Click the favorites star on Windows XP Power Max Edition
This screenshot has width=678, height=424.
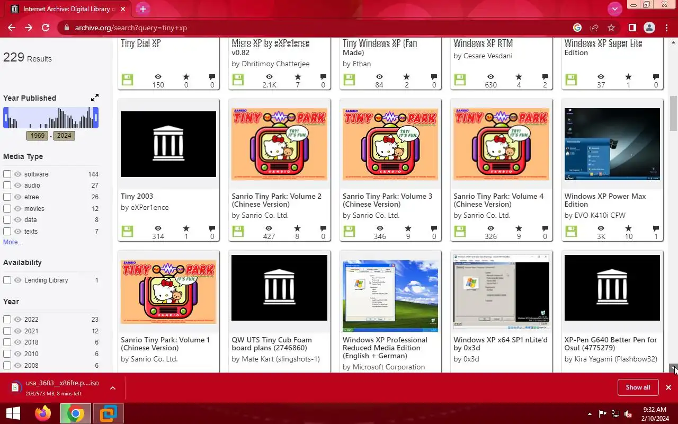point(628,228)
